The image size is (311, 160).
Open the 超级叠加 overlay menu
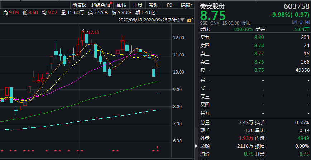101,5
